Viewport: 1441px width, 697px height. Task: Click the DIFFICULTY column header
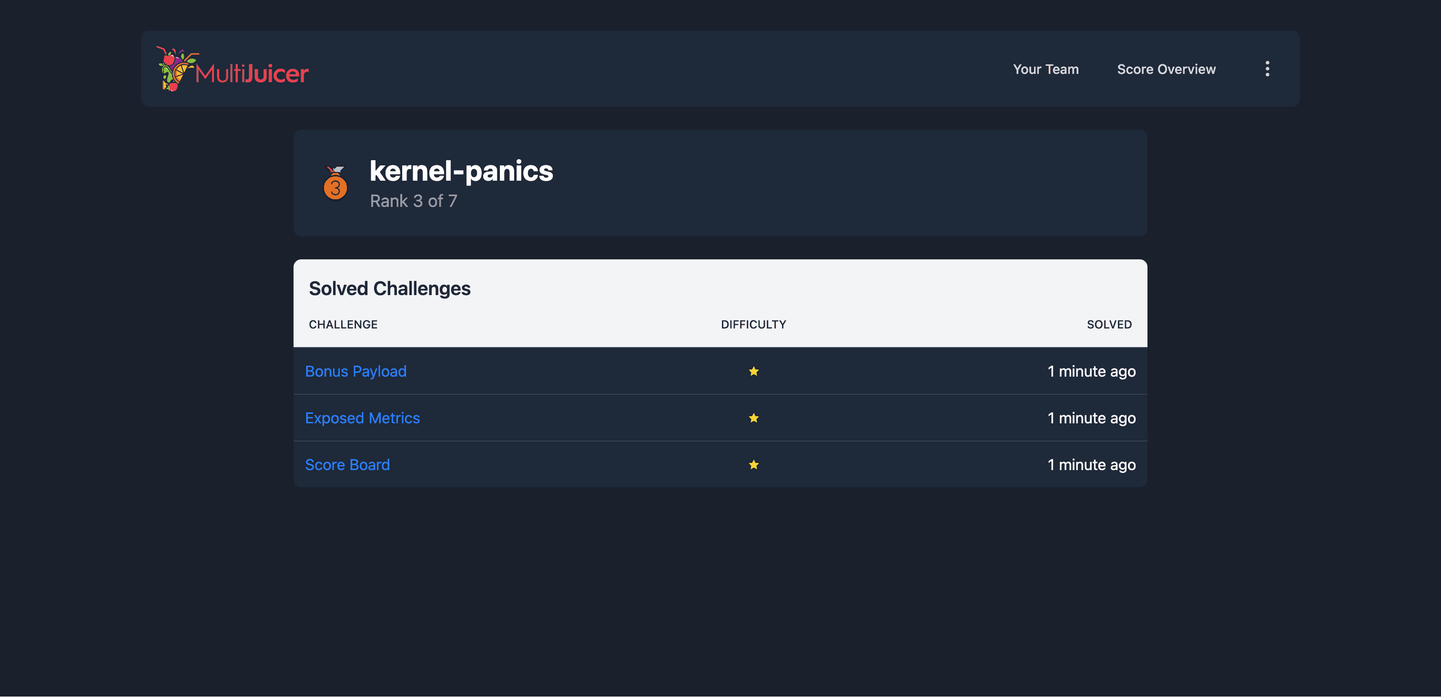pyautogui.click(x=753, y=325)
